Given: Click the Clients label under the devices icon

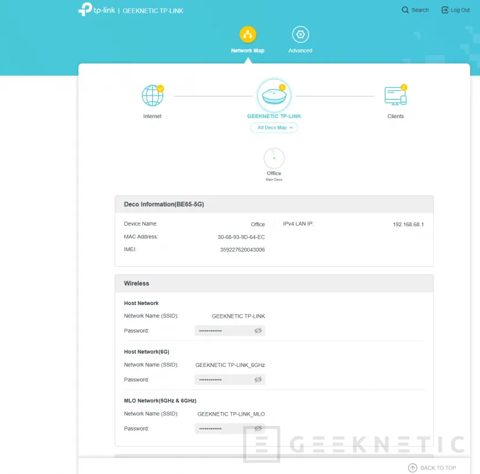Looking at the screenshot, I should tap(395, 116).
